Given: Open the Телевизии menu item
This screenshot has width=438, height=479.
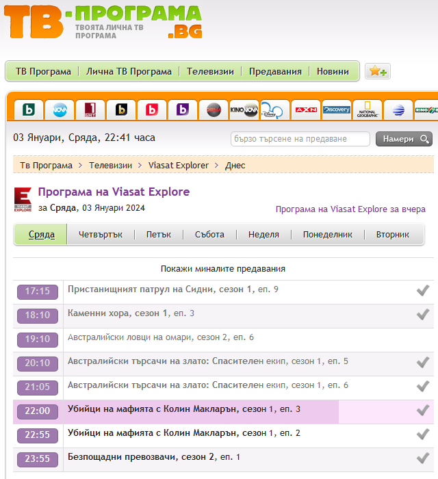Looking at the screenshot, I should 210,71.
